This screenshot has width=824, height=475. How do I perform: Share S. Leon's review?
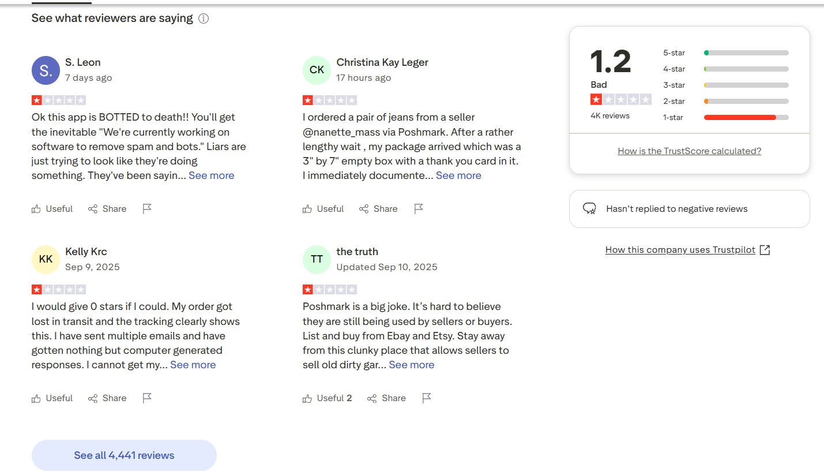point(107,209)
